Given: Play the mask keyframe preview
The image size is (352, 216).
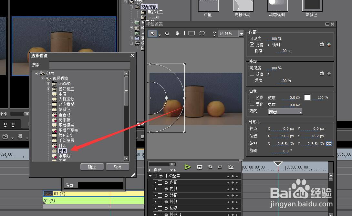Looking at the screenshot, I should (187, 167).
